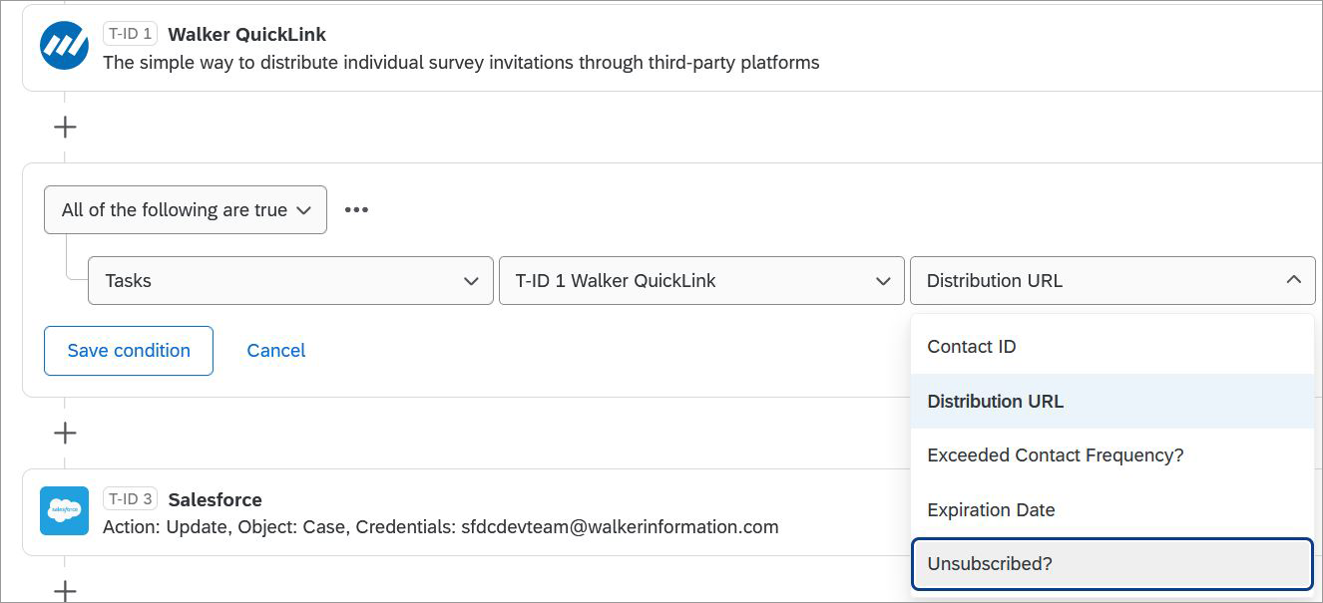The image size is (1323, 603).
Task: Click the Salesforce action details text
Action: click(x=440, y=527)
